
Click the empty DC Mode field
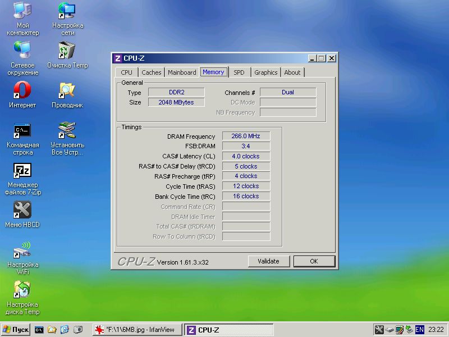coord(288,102)
